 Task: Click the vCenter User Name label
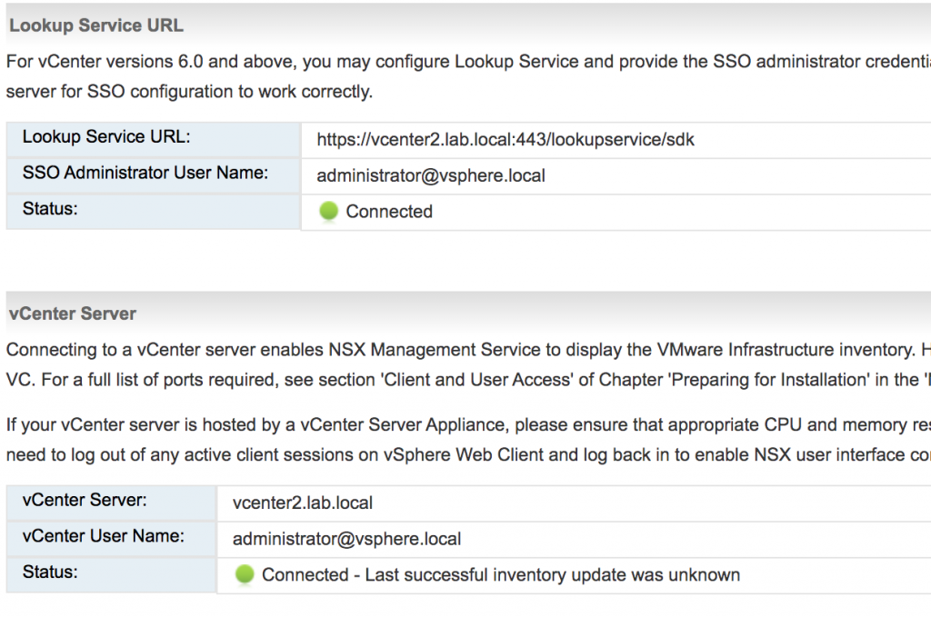(104, 536)
